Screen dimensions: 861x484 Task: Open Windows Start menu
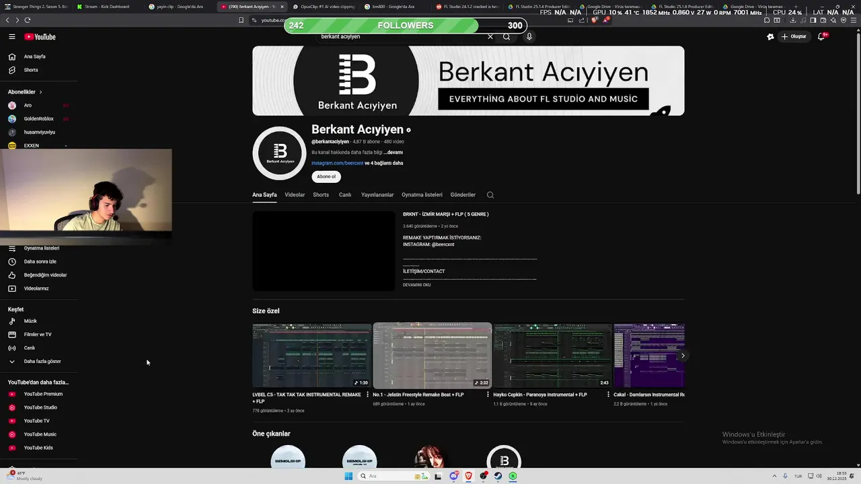pyautogui.click(x=348, y=476)
